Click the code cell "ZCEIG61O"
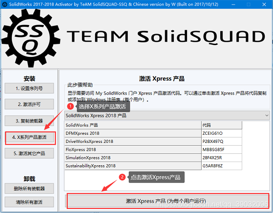This screenshot has height=213, width=273. [222, 133]
